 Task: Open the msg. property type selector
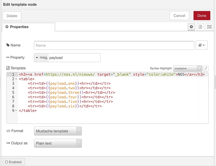[41, 57]
